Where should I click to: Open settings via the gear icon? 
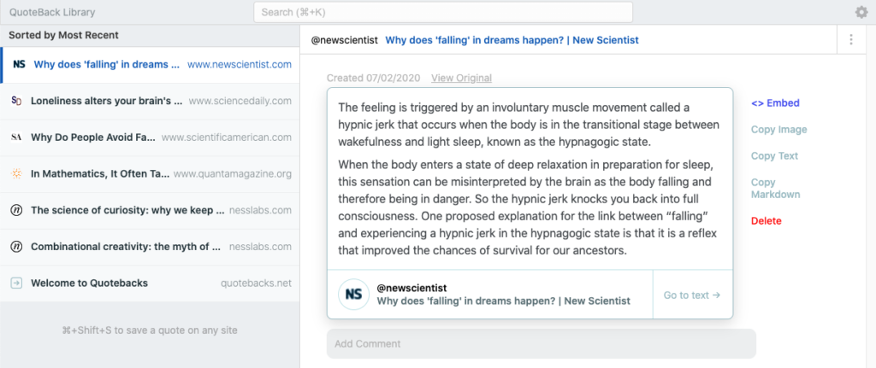coord(861,12)
